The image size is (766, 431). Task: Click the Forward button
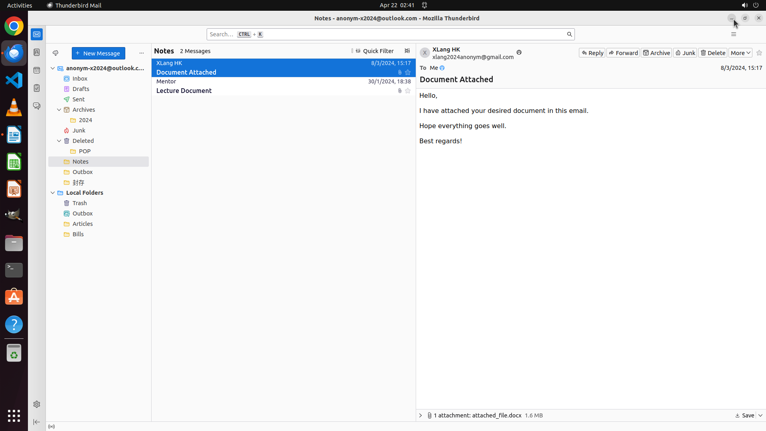pos(623,53)
